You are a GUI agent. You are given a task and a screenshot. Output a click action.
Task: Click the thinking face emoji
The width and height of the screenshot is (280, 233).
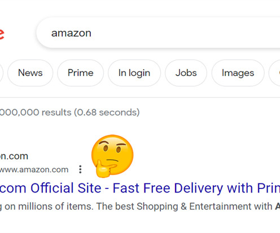[112, 156]
